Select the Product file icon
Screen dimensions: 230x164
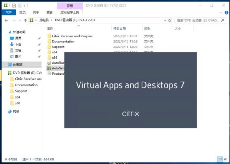click(x=49, y=74)
